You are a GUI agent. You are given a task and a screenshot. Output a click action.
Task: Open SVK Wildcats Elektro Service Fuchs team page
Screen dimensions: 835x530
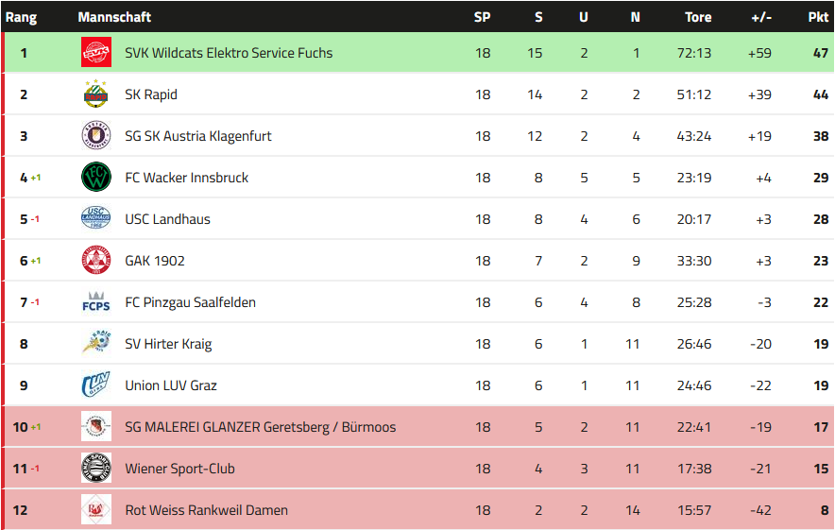coord(229,53)
